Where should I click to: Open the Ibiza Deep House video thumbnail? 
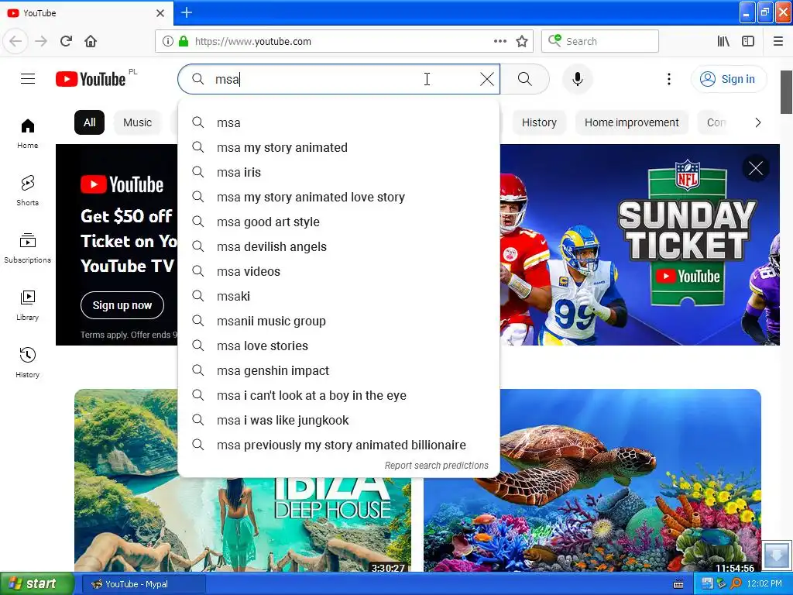pos(242,525)
